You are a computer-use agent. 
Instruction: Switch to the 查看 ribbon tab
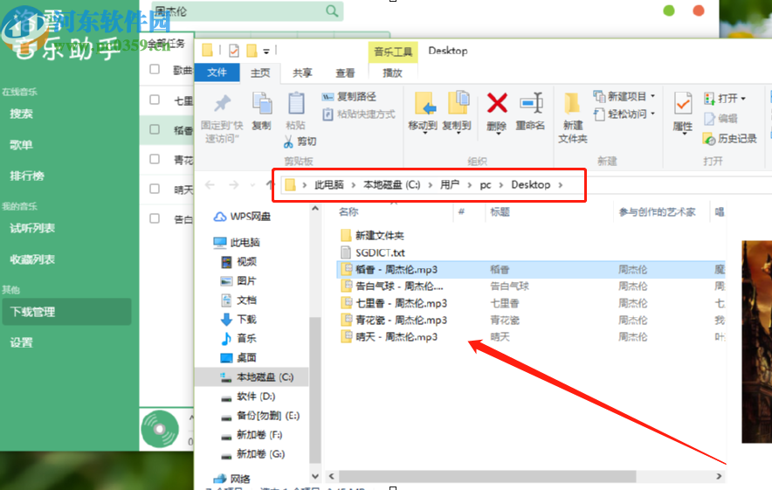(345, 72)
